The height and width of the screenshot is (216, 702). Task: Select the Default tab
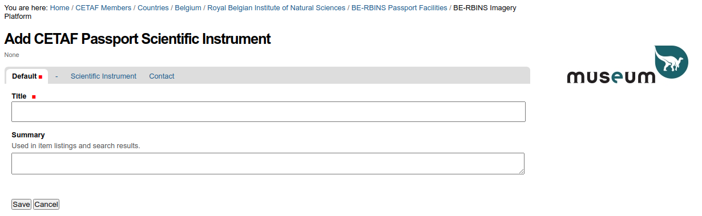pyautogui.click(x=26, y=76)
